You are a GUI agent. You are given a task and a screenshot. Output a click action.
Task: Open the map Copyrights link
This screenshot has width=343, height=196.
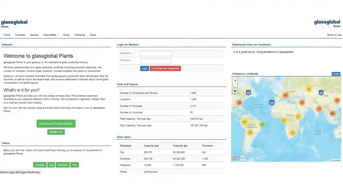(x=336, y=160)
